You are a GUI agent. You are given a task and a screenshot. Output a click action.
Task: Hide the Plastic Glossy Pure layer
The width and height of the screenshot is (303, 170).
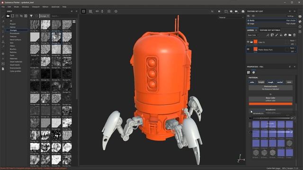(248, 49)
